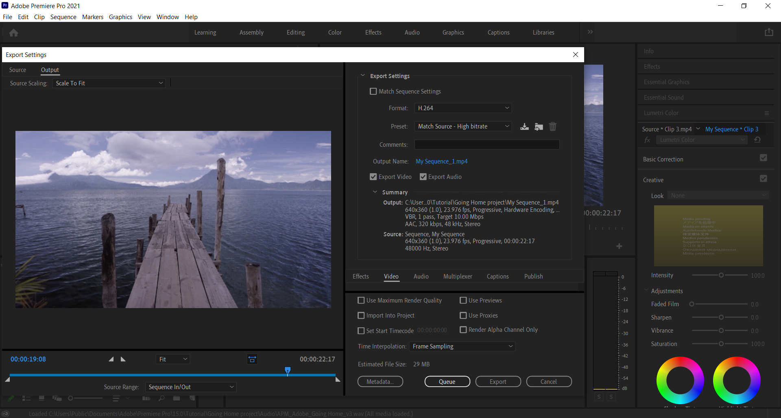Click the Delete Preset trash icon
781x418 pixels.
[552, 126]
